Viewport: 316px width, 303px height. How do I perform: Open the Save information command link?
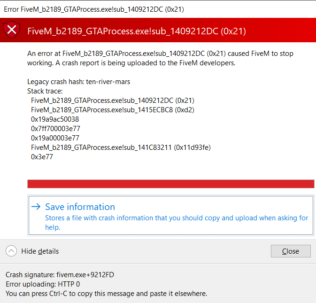point(80,207)
